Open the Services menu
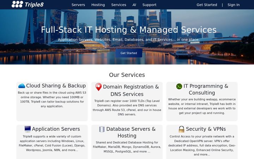 (x=119, y=5)
